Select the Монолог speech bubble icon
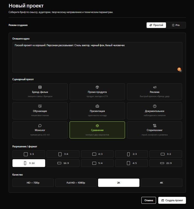The image size is (194, 209). tap(40, 126)
